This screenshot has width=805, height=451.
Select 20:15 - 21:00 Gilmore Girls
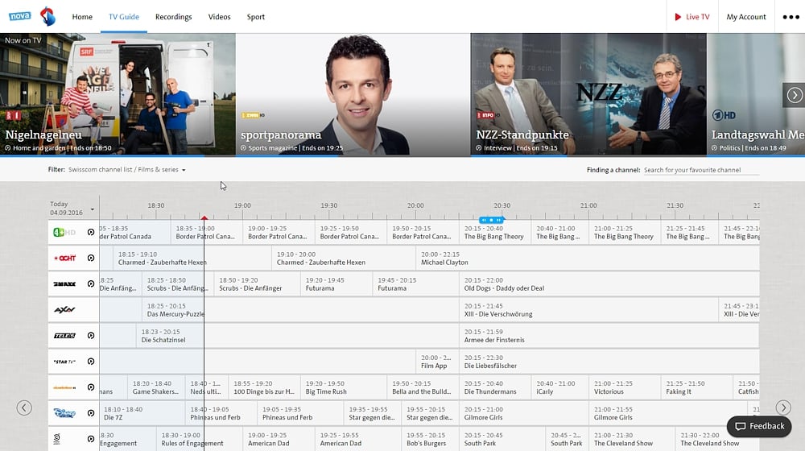(x=524, y=413)
